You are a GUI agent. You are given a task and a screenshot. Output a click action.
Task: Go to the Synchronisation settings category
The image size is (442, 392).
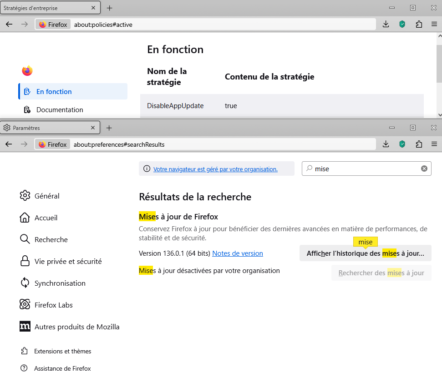click(60, 283)
